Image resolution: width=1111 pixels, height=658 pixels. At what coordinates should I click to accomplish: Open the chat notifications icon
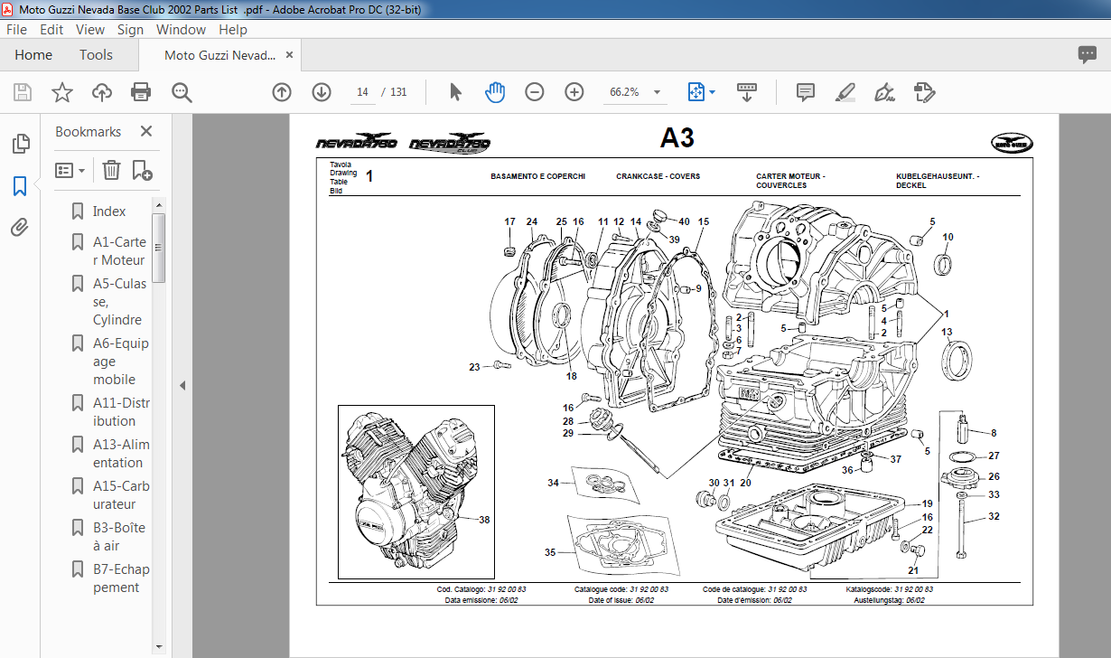[1088, 55]
